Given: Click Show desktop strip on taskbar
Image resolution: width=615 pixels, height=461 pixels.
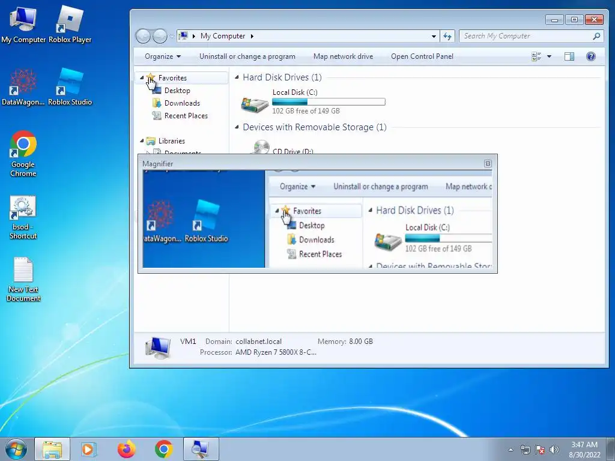Looking at the screenshot, I should point(611,449).
